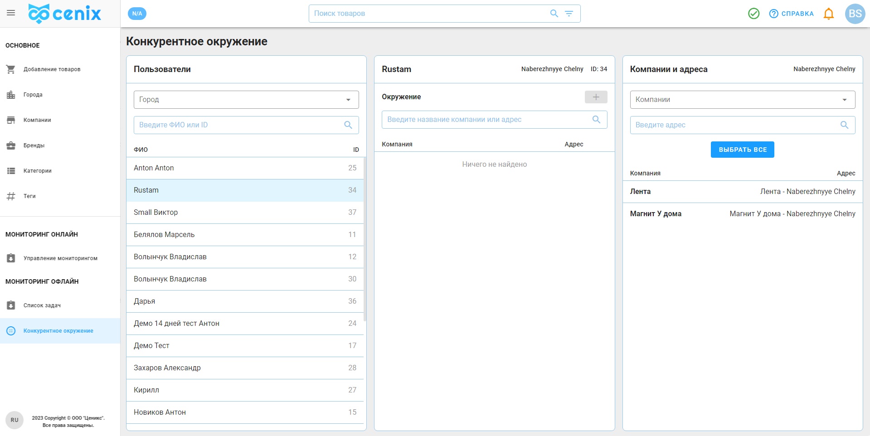
Task: Select user Small Виктор
Action: pyautogui.click(x=245, y=213)
